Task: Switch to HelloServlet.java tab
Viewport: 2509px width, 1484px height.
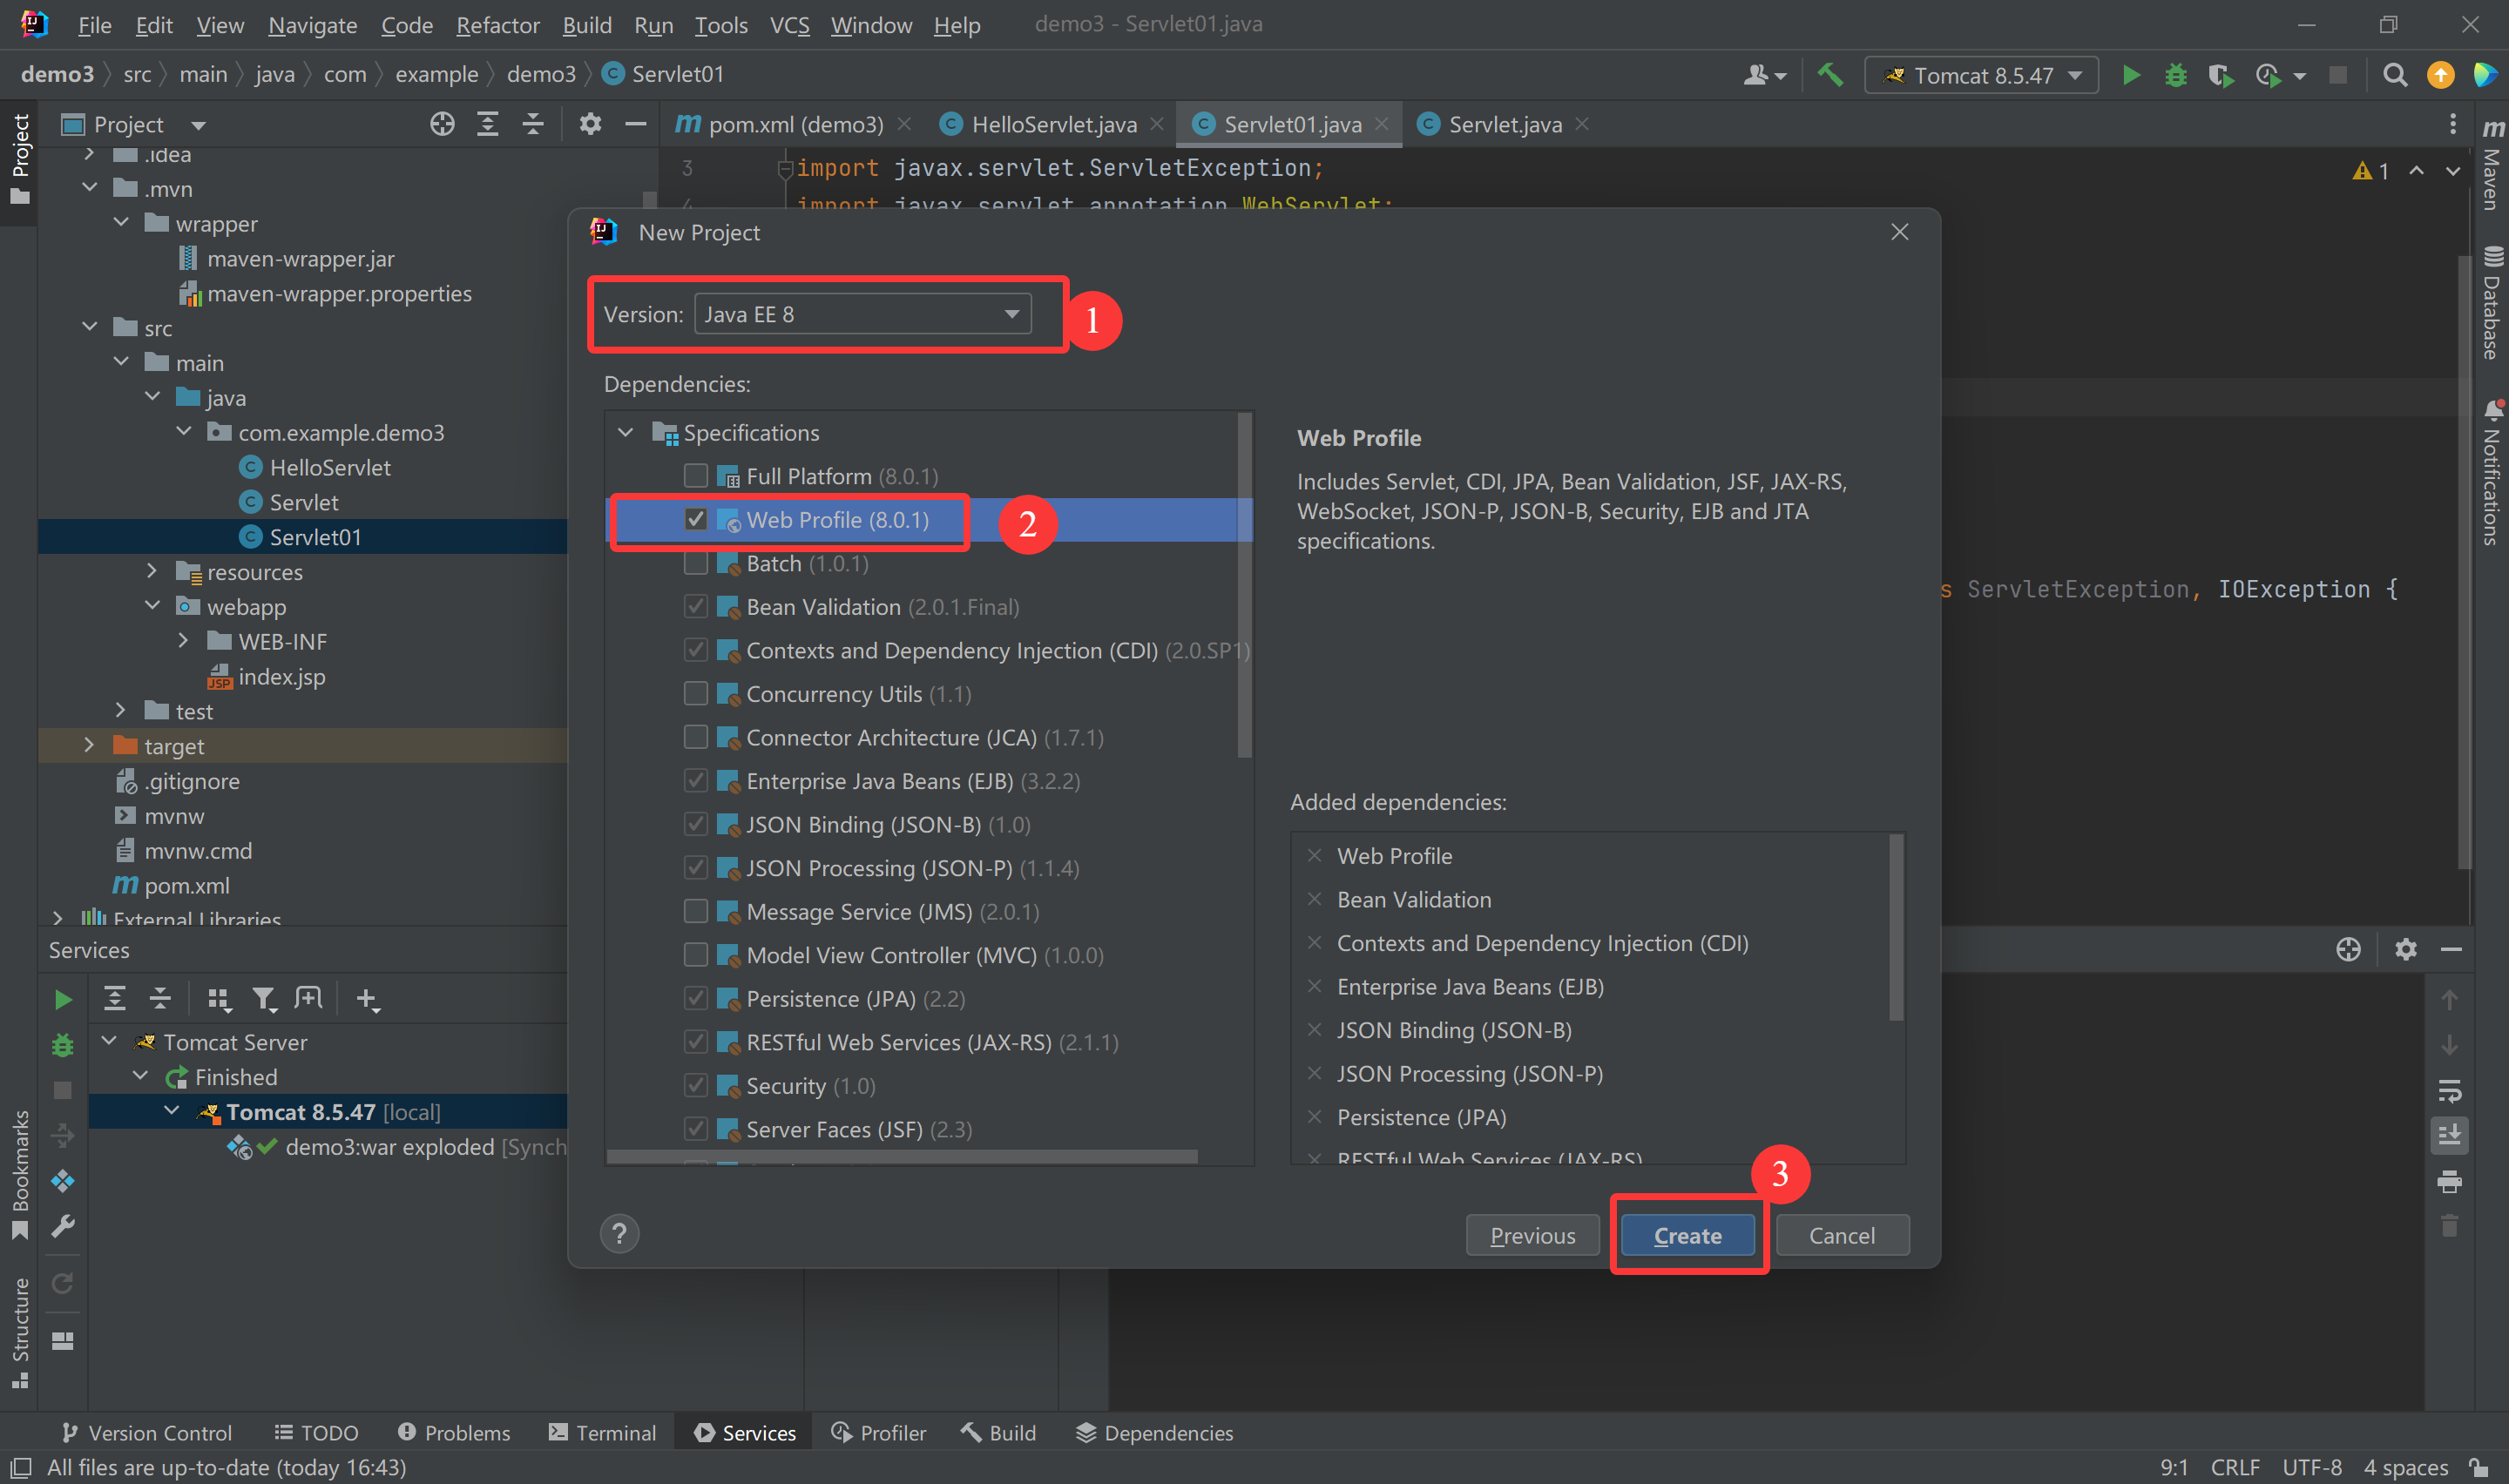Action: click(1053, 124)
